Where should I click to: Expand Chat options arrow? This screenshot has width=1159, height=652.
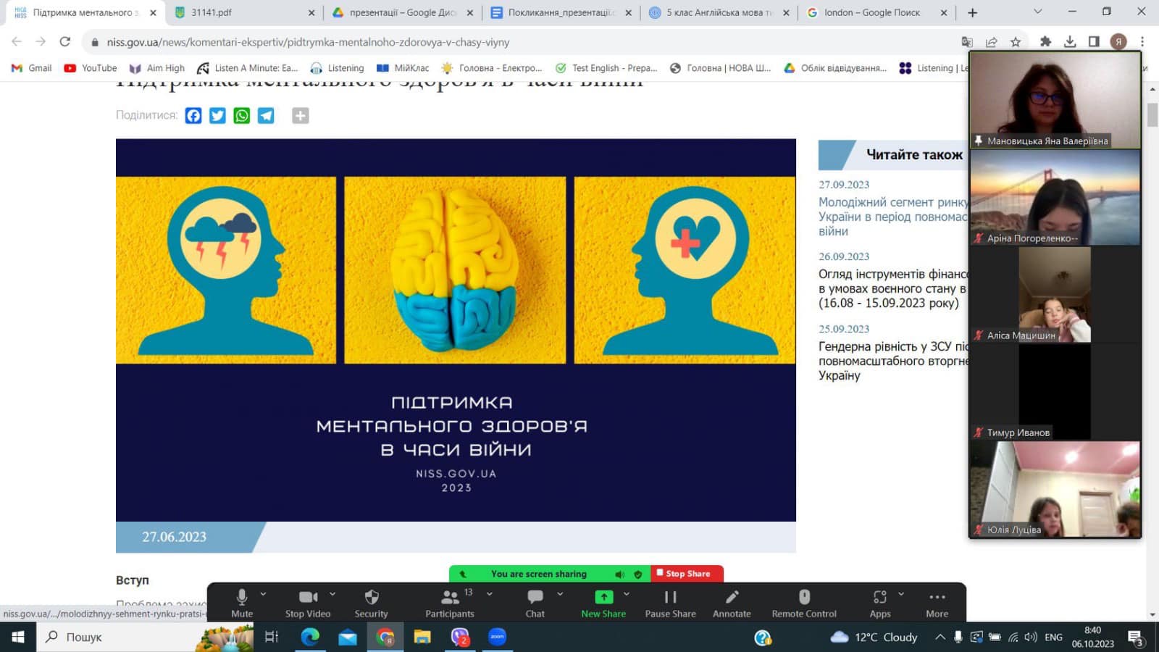(x=560, y=594)
